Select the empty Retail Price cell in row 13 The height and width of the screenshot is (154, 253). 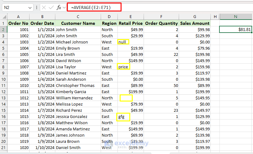(x=131, y=98)
